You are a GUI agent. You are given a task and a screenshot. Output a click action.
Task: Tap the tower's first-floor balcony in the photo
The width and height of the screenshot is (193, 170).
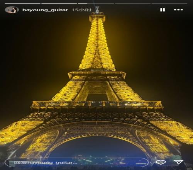(97, 104)
